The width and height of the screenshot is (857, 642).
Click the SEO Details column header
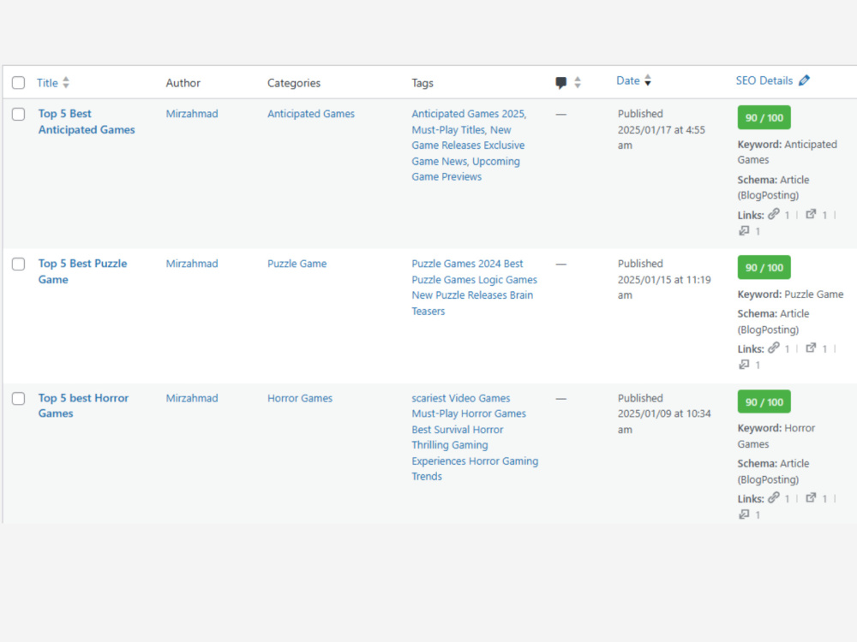[x=764, y=80]
